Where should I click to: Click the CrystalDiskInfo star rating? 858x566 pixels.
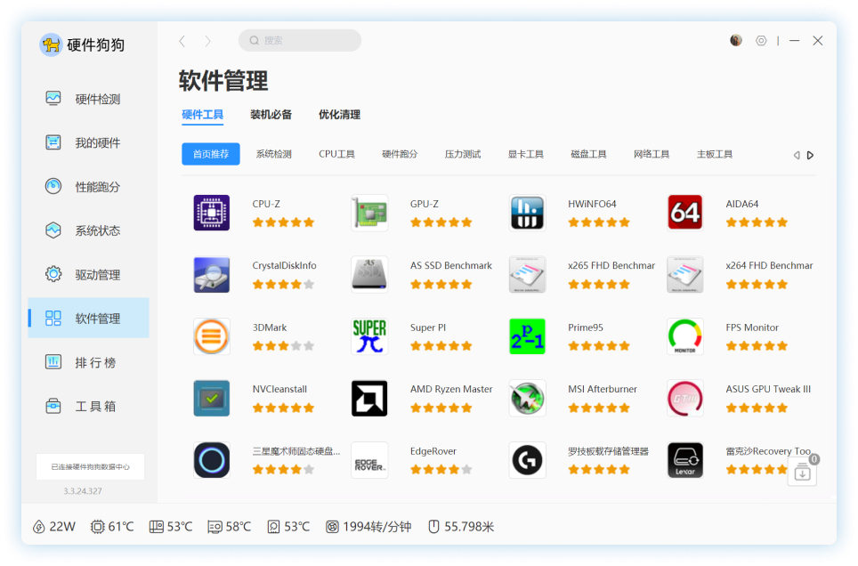pyautogui.click(x=283, y=285)
